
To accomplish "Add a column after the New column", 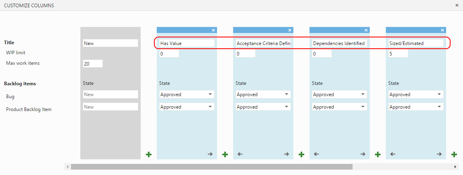I will pyautogui.click(x=149, y=154).
